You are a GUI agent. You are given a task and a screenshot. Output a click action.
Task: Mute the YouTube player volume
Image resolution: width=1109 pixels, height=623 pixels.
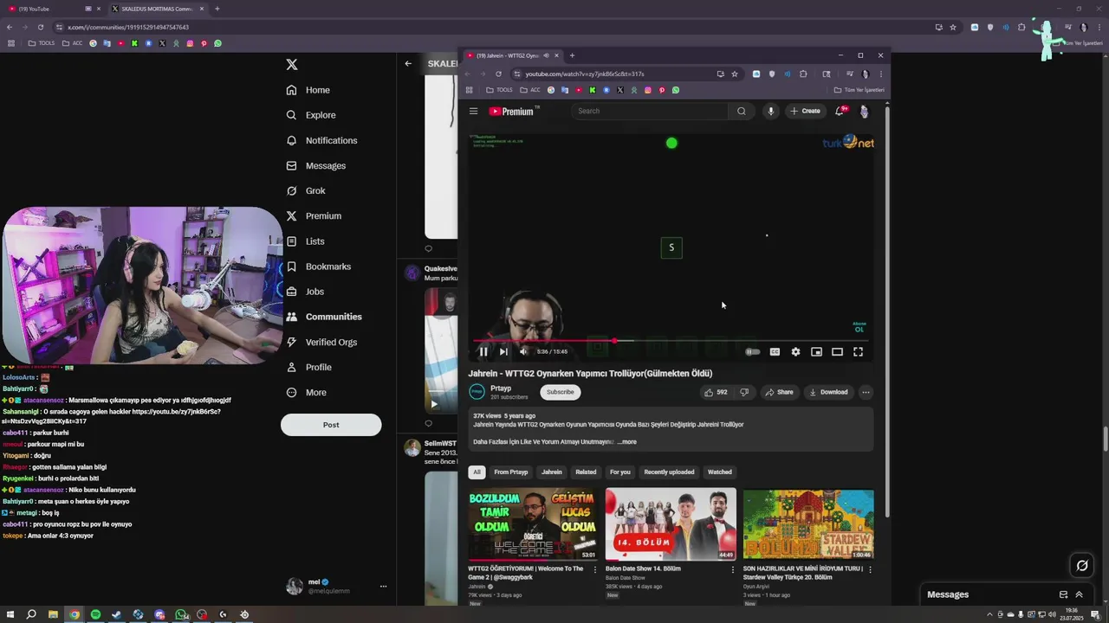(x=523, y=351)
